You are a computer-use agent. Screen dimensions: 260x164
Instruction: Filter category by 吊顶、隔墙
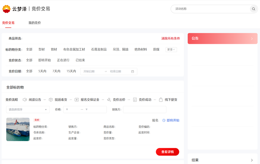coord(120,49)
